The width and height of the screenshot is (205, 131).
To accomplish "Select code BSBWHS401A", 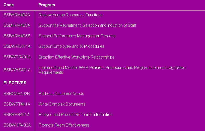I will click(x=17, y=70).
